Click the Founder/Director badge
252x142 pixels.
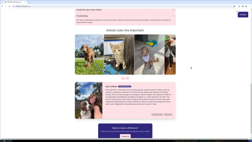125,87
